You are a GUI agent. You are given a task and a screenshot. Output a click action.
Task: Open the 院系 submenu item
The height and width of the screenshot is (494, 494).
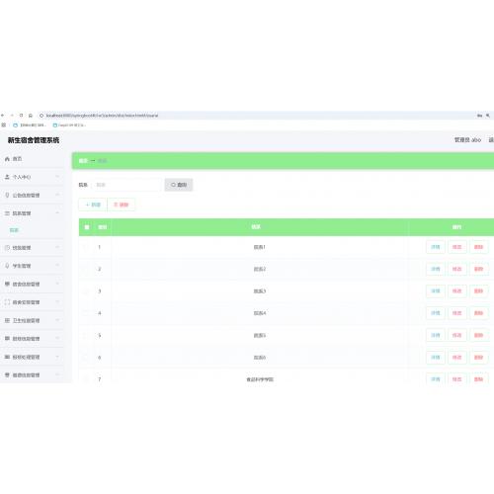click(x=14, y=230)
